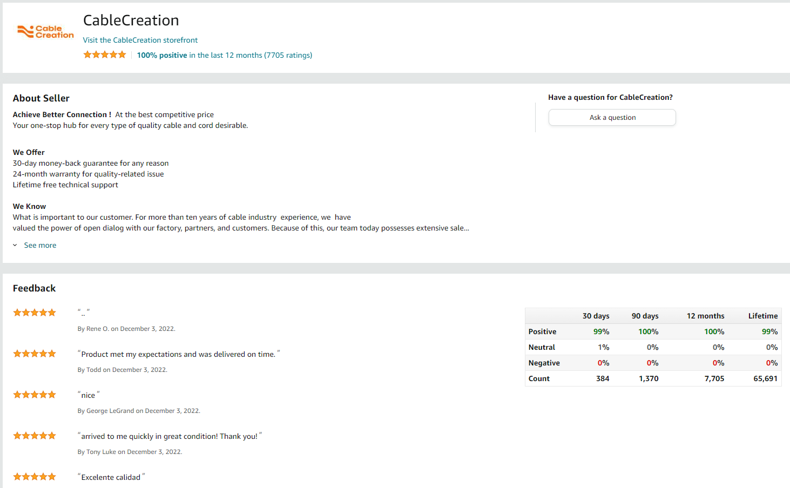Click byline 'By Rene O. on December 3, 2022'
This screenshot has width=790, height=488.
(126, 329)
